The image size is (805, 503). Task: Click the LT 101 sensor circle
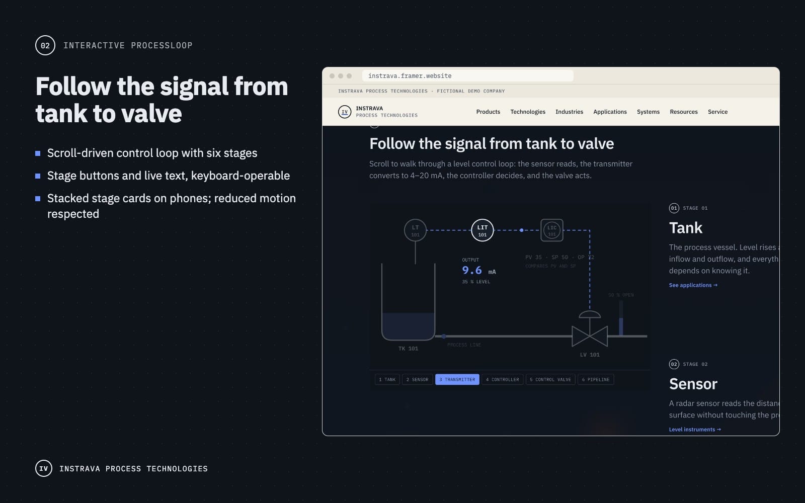[415, 230]
